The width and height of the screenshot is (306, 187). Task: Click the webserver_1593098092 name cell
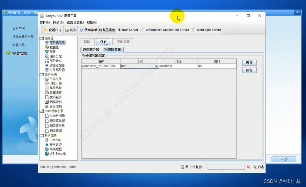pos(101,66)
